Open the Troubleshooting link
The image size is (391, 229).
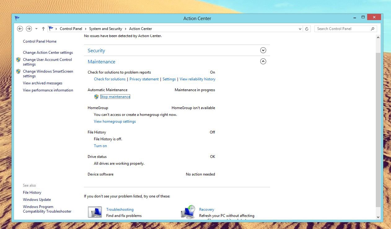120,210
